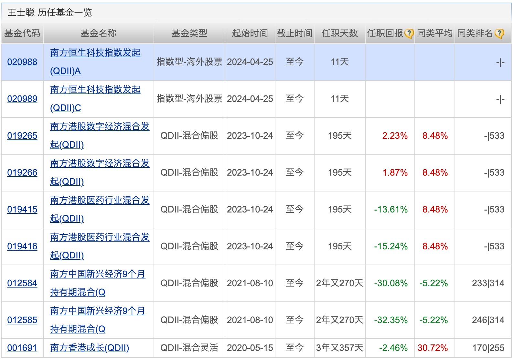The image size is (514, 359).
Task: Open 南方港股医药行业混合发起 link in row 019415
Action: click(x=100, y=209)
